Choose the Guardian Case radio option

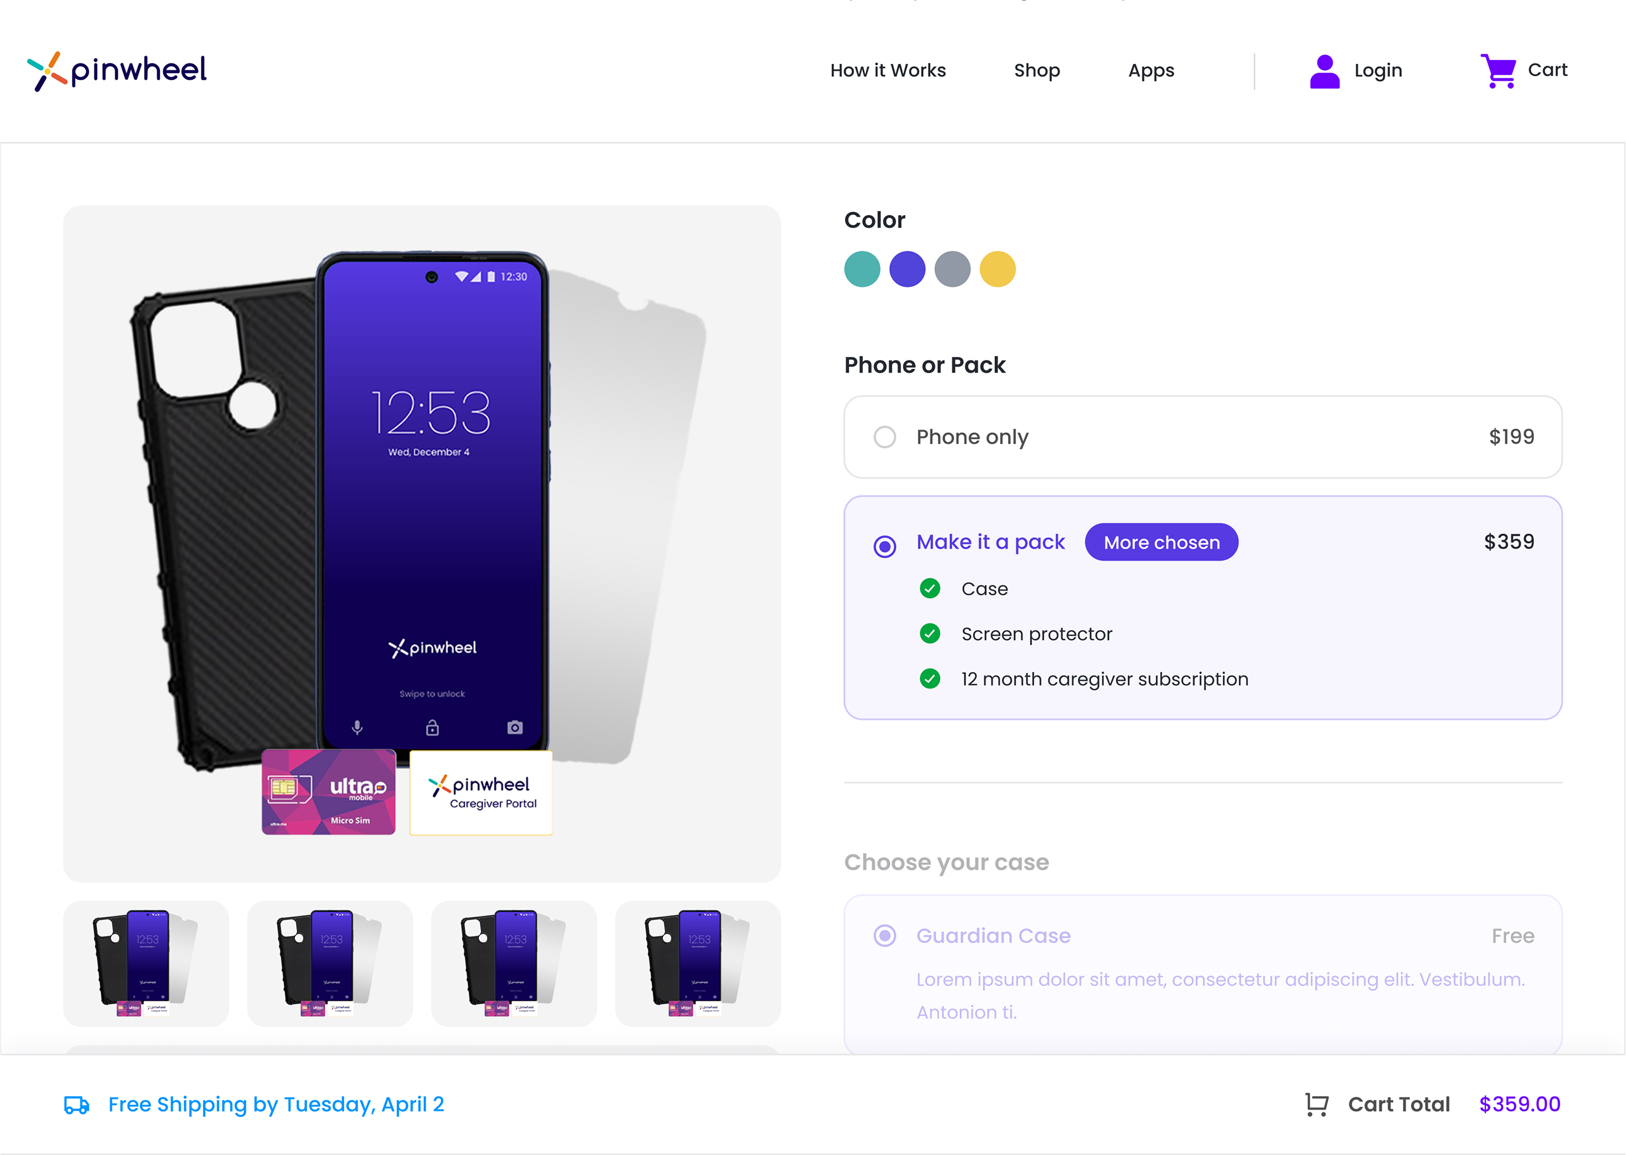[885, 936]
